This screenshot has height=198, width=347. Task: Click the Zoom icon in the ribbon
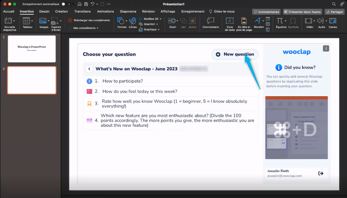pyautogui.click(x=172, y=21)
